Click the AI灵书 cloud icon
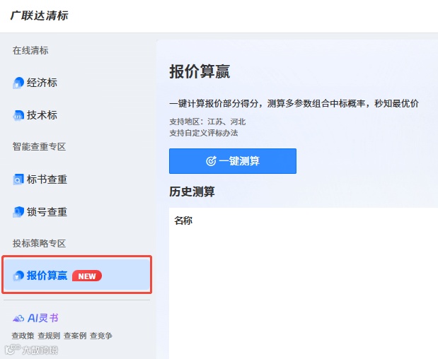The height and width of the screenshot is (359, 438). (18, 318)
